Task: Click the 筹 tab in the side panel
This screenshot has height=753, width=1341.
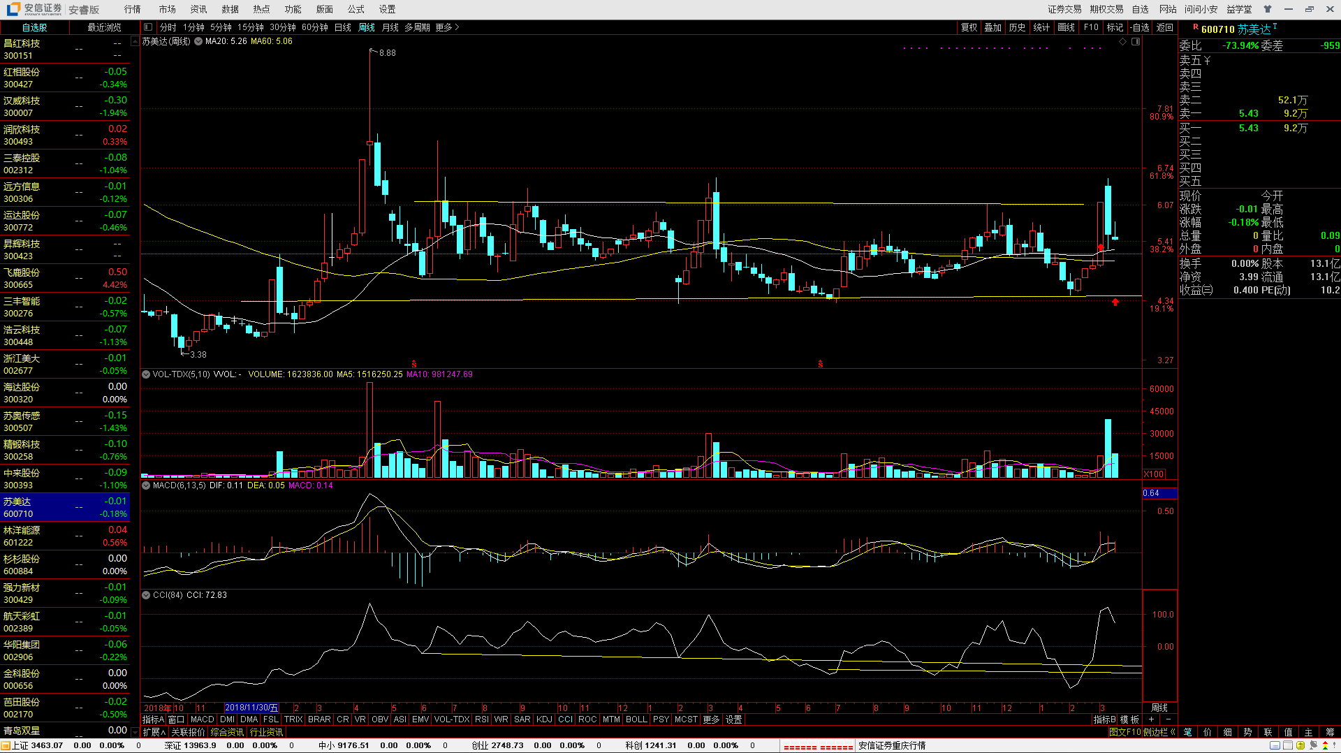Action: coord(1330,732)
